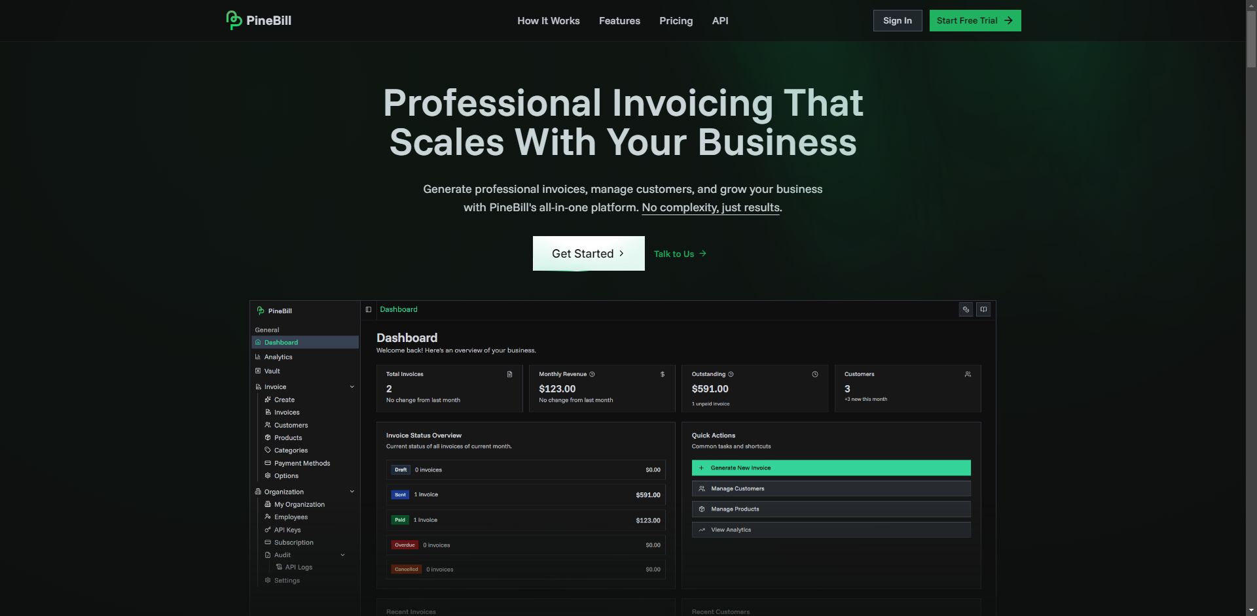Viewport: 1257px width, 616px height.
Task: Follow the Talk to Us link
Action: tap(680, 254)
